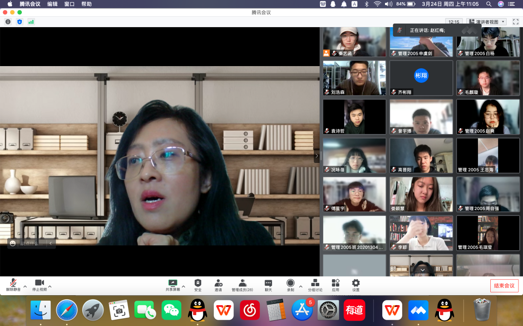Show meeting info icon at top-left

8,22
